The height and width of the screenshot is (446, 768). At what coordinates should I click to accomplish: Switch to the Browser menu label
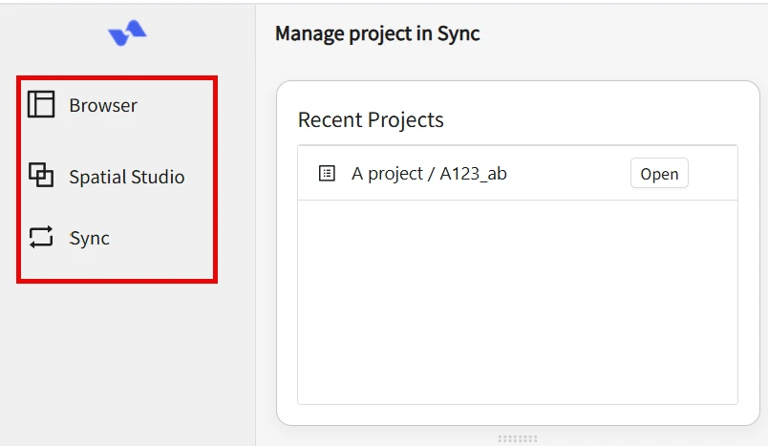click(x=103, y=105)
